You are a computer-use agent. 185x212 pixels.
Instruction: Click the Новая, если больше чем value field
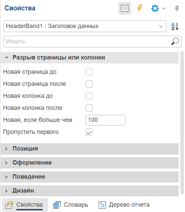pyautogui.click(x=106, y=120)
